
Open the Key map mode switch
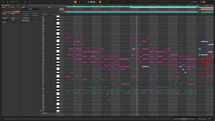(x=197, y=2)
